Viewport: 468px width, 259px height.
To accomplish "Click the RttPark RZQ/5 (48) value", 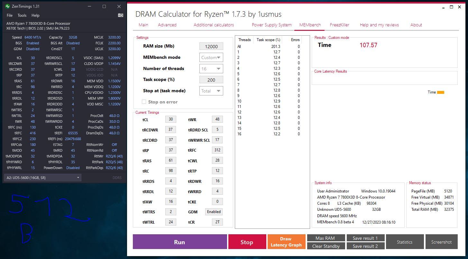I will click(x=114, y=162).
